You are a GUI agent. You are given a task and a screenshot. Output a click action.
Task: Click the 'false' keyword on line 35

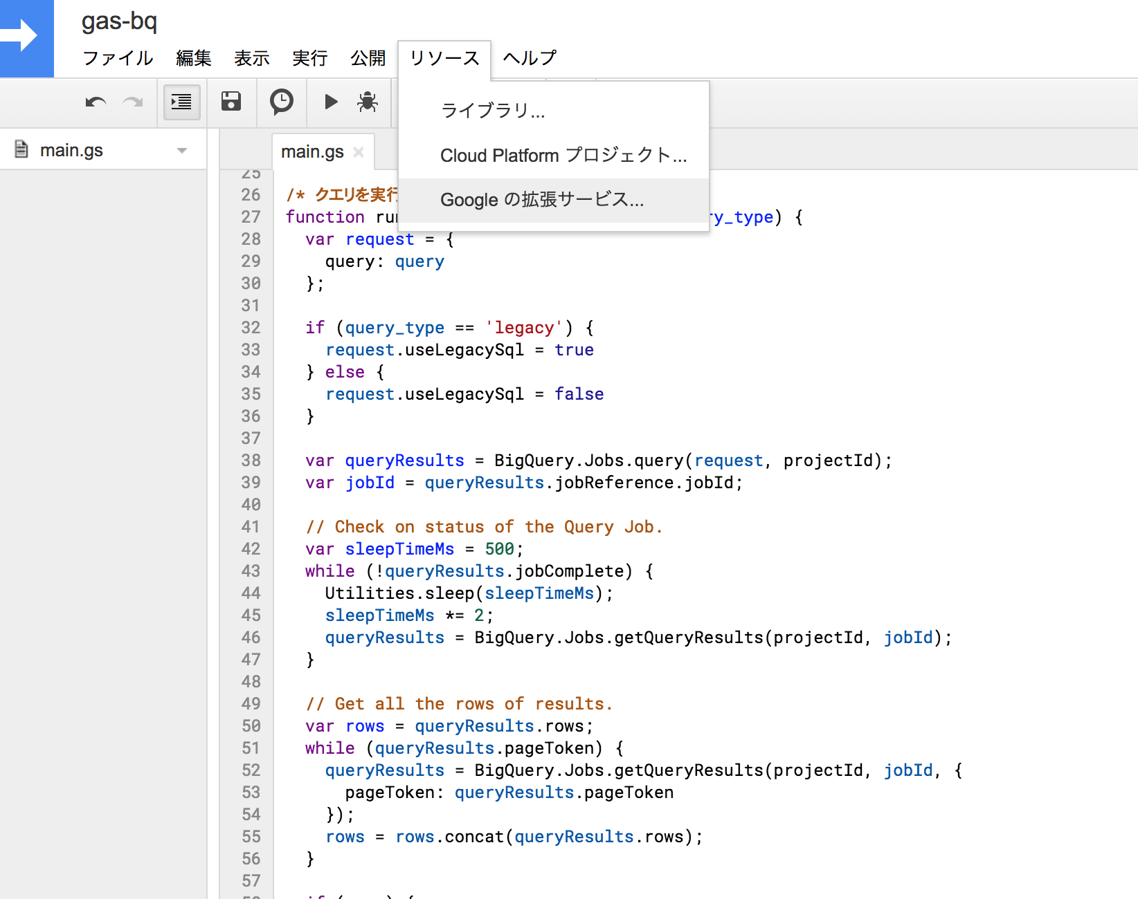(579, 394)
